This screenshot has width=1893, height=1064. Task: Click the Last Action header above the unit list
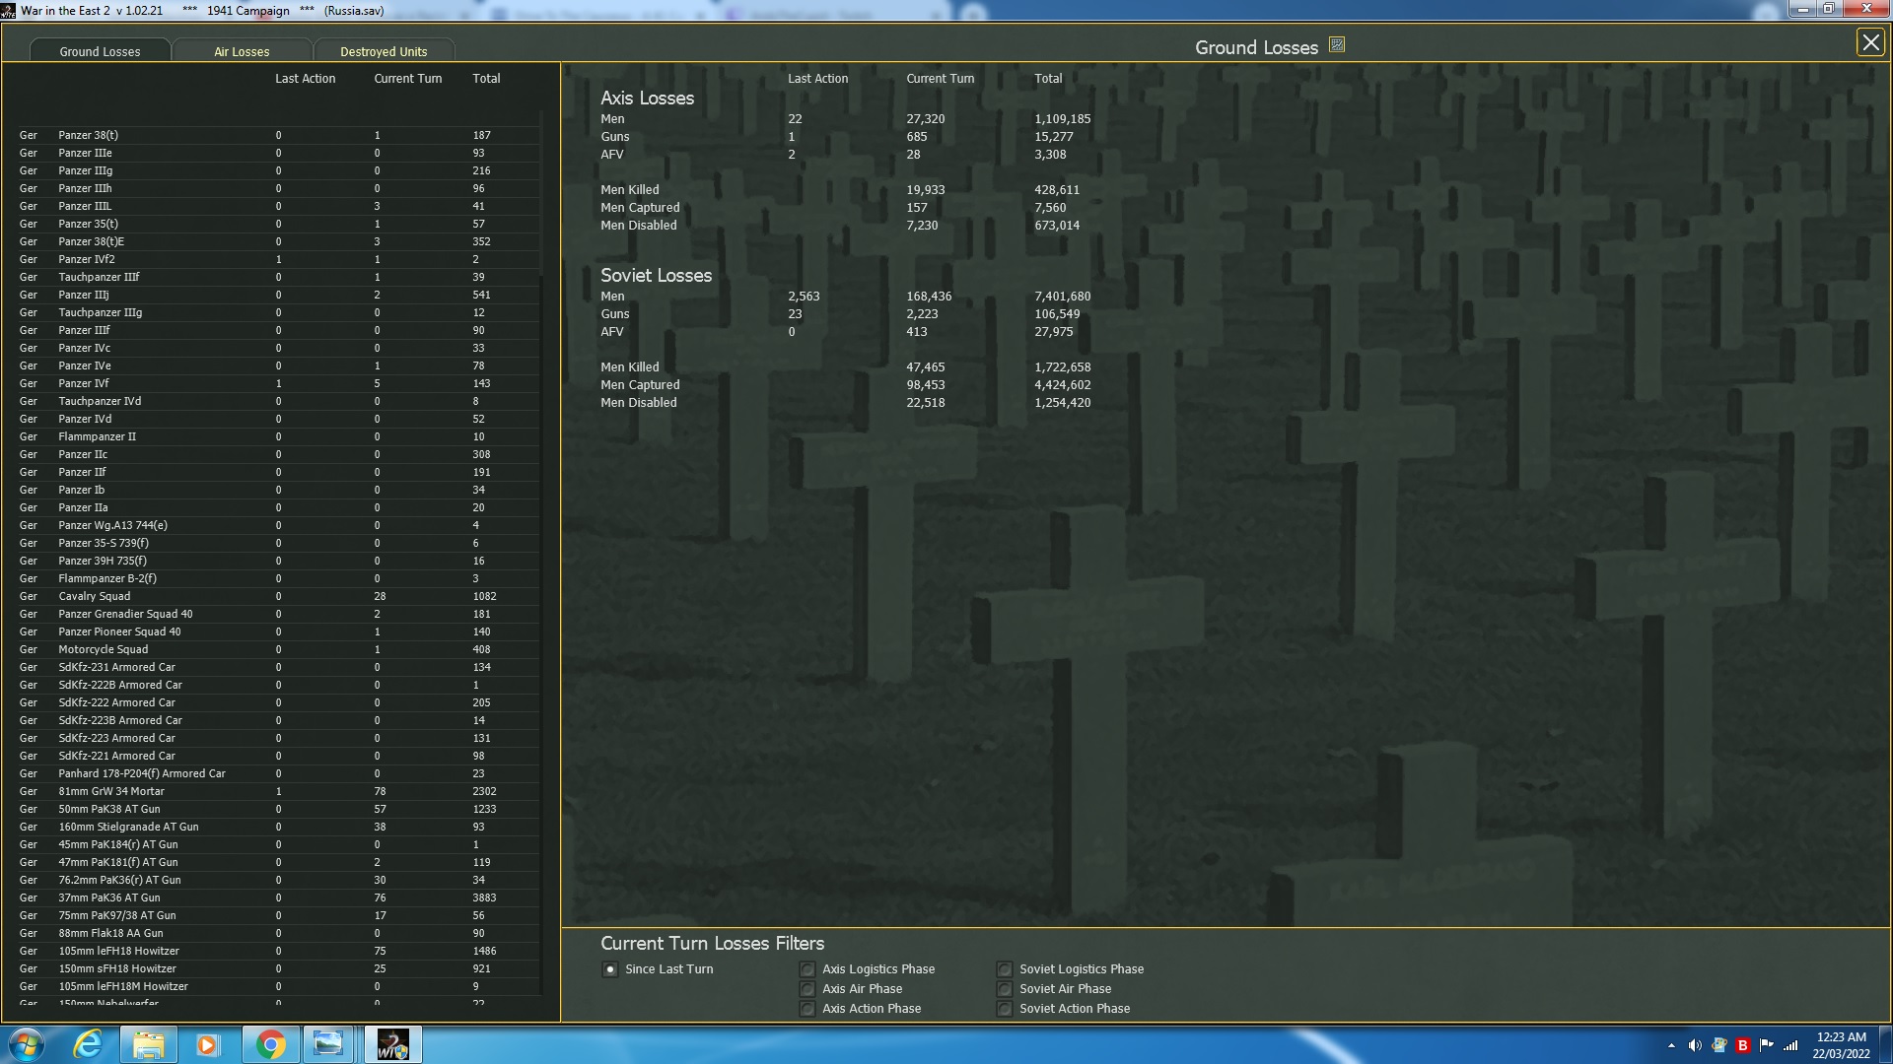[305, 79]
